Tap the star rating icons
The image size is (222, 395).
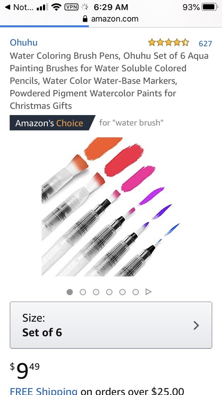click(168, 43)
